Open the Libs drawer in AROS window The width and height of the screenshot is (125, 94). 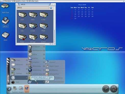point(22,26)
